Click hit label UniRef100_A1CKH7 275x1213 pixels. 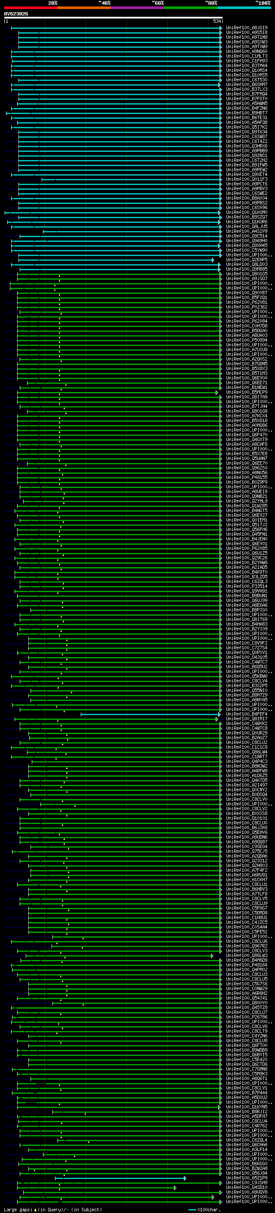pos(247,880)
